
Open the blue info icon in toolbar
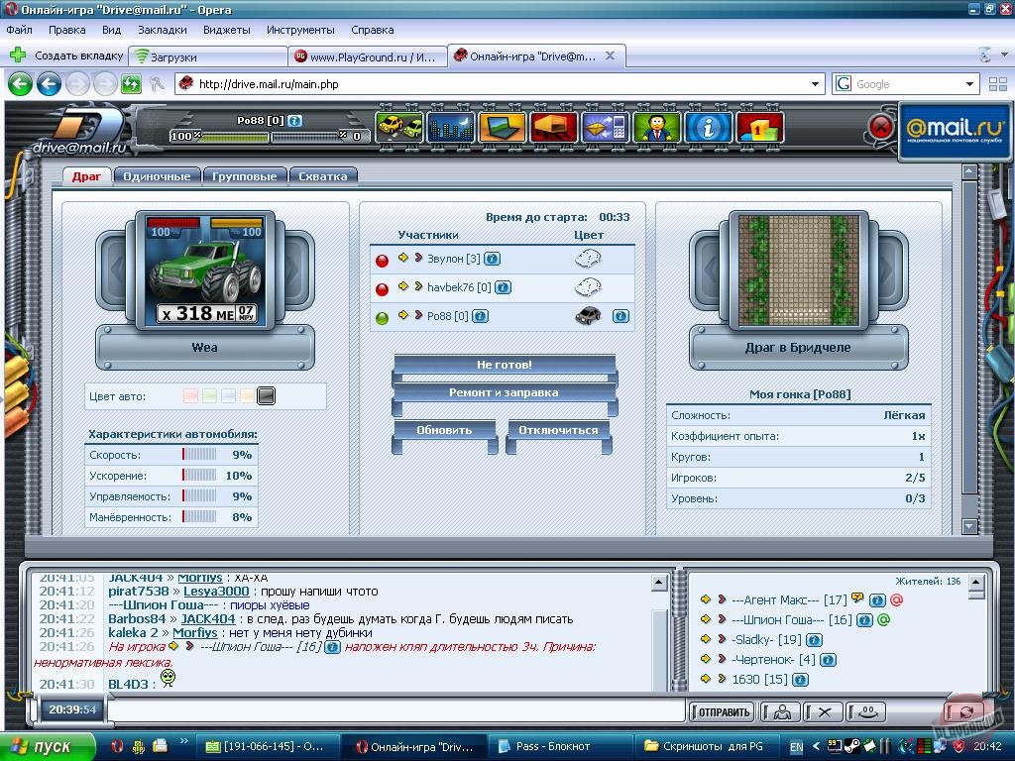708,128
